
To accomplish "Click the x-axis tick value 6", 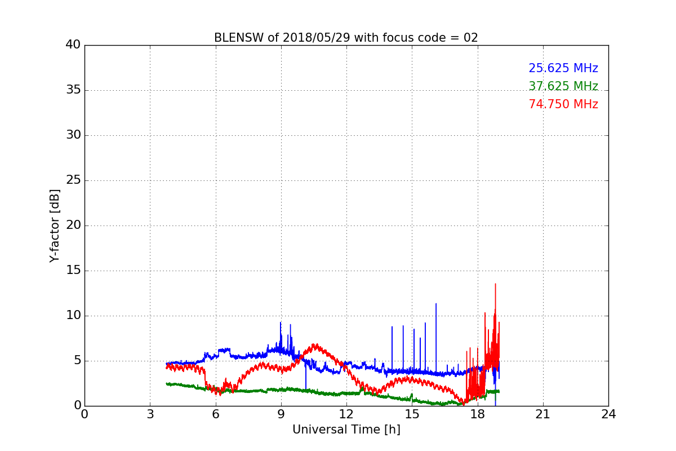I will 215,414.
